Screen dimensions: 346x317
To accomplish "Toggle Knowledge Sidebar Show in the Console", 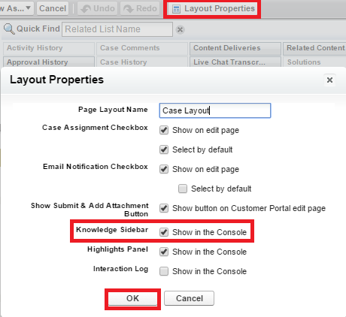I will pos(164,232).
